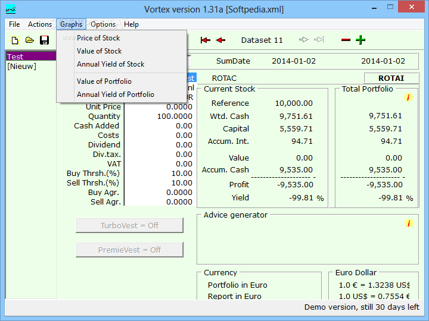Open the Help menu

tap(131, 24)
